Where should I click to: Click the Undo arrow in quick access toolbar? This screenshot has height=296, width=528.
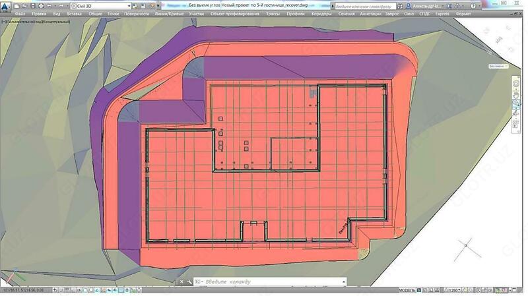(49, 5)
